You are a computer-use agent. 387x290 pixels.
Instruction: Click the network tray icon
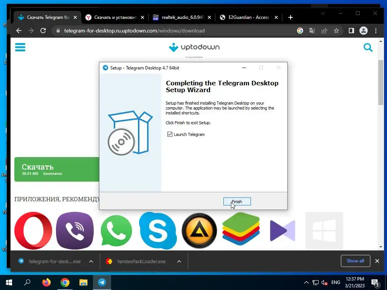coord(315,282)
